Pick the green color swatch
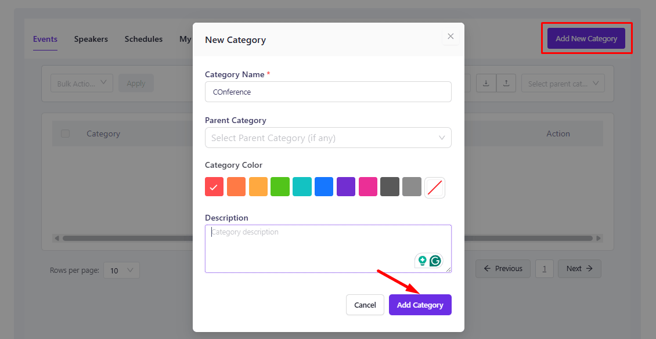 (x=280, y=187)
